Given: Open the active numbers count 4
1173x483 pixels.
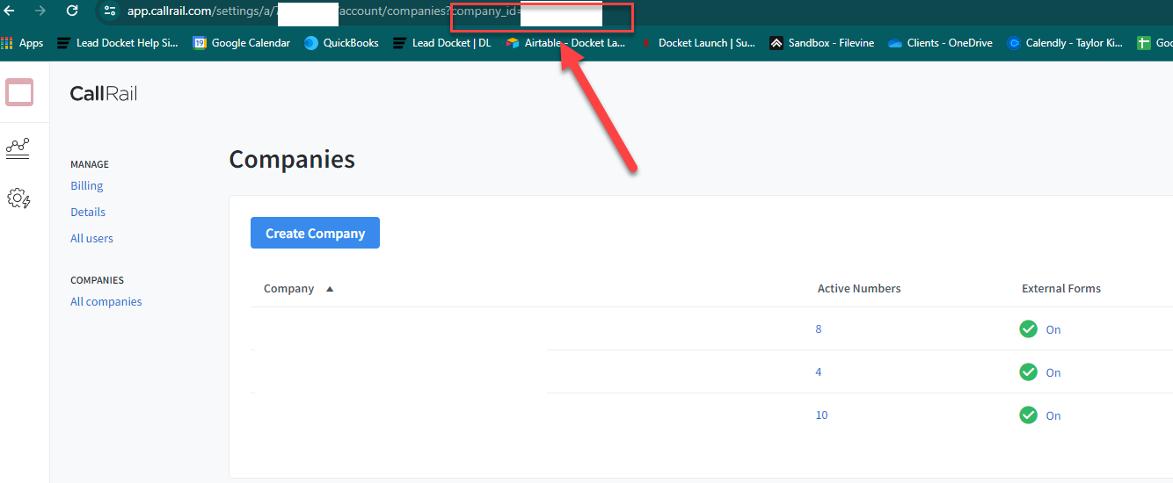Looking at the screenshot, I should click(x=819, y=372).
